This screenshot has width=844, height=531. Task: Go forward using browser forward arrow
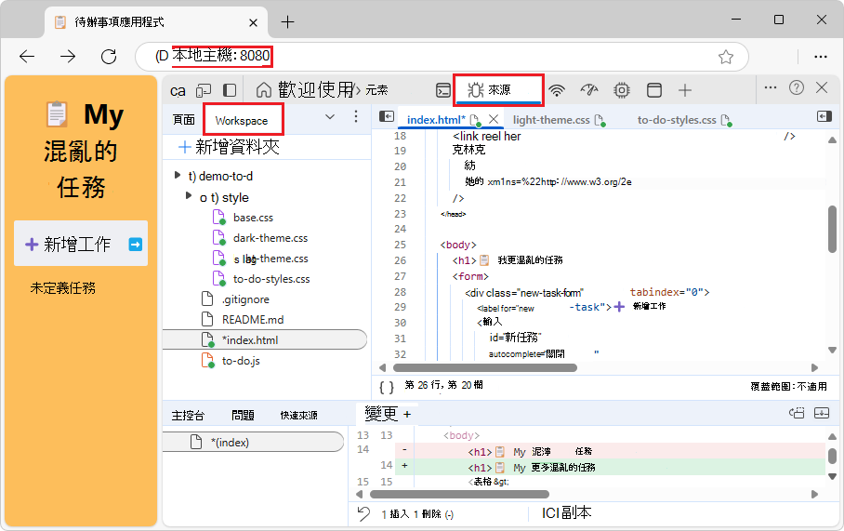68,56
